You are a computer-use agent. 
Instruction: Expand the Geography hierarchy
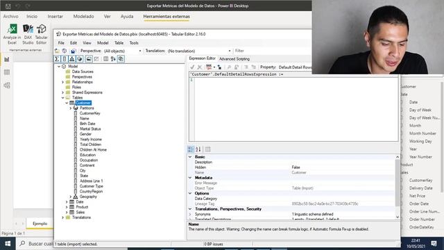coord(71,197)
